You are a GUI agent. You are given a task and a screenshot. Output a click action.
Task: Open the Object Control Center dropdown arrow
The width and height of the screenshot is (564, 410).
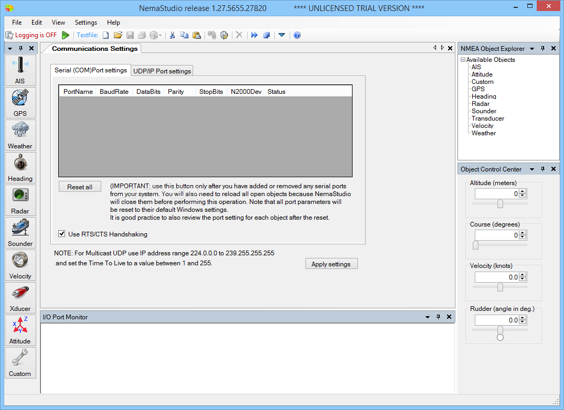[x=532, y=169]
